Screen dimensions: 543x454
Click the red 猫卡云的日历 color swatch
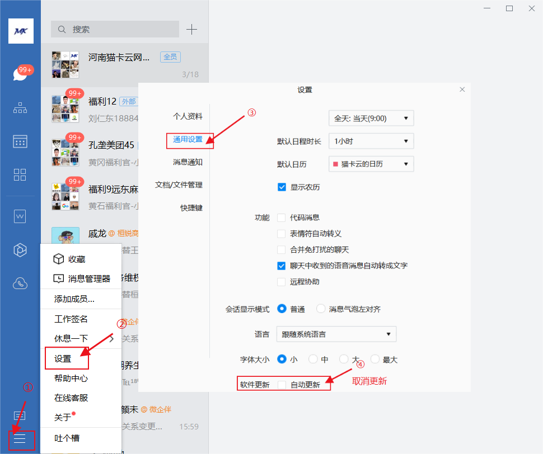(335, 164)
